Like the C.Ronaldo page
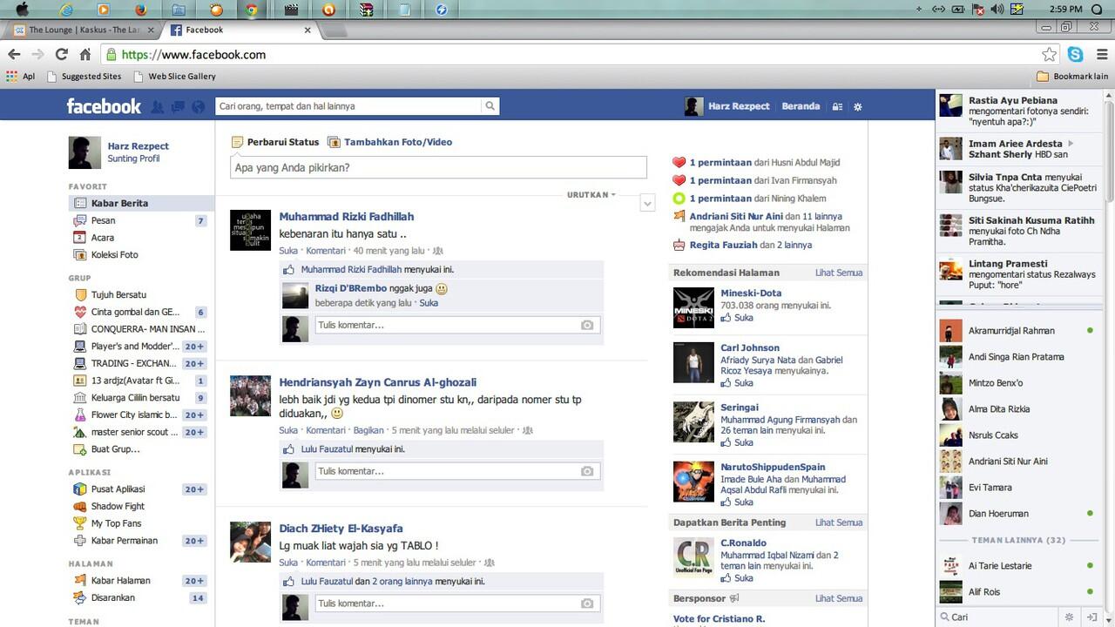The height and width of the screenshot is (627, 1115). (744, 578)
